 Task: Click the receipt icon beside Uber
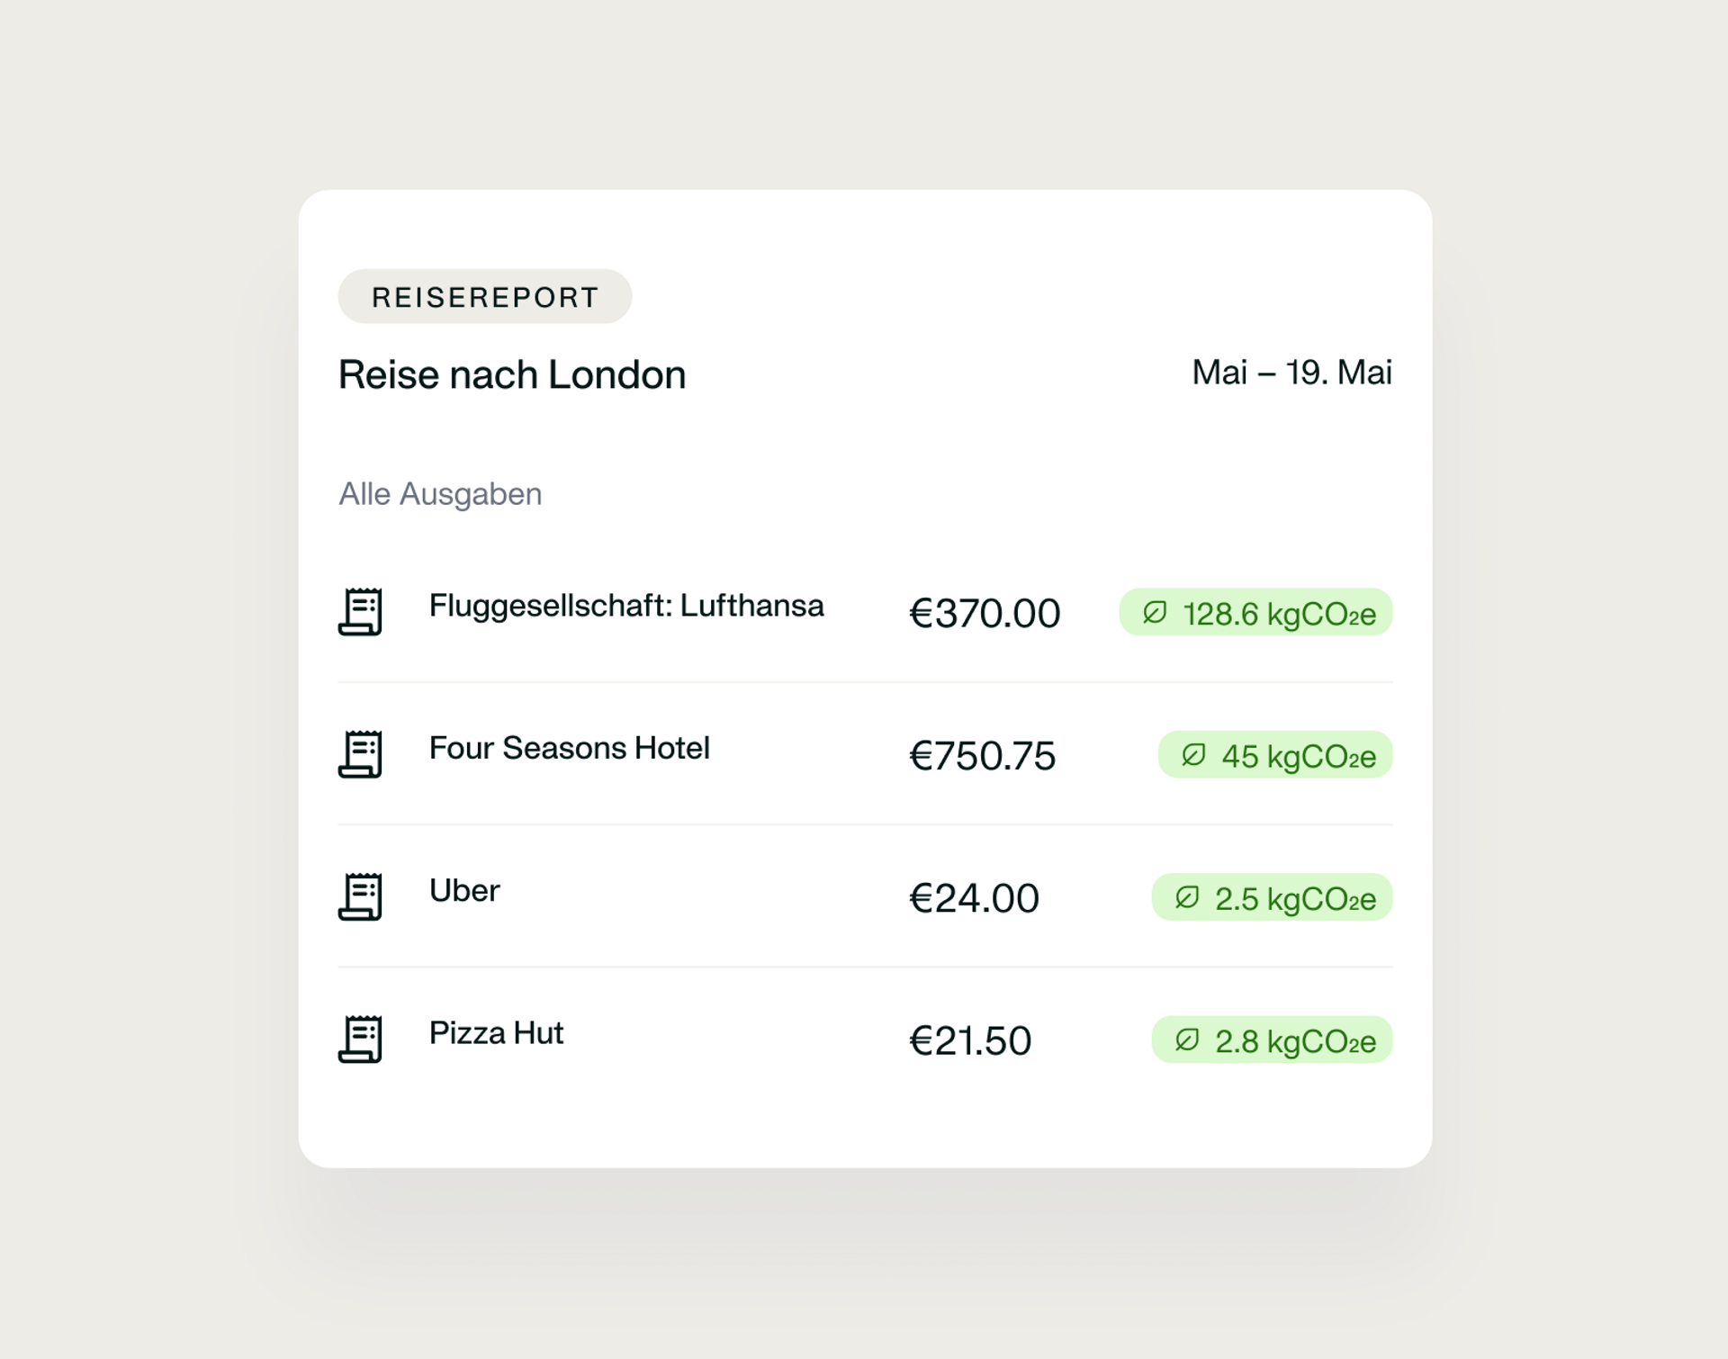point(360,896)
